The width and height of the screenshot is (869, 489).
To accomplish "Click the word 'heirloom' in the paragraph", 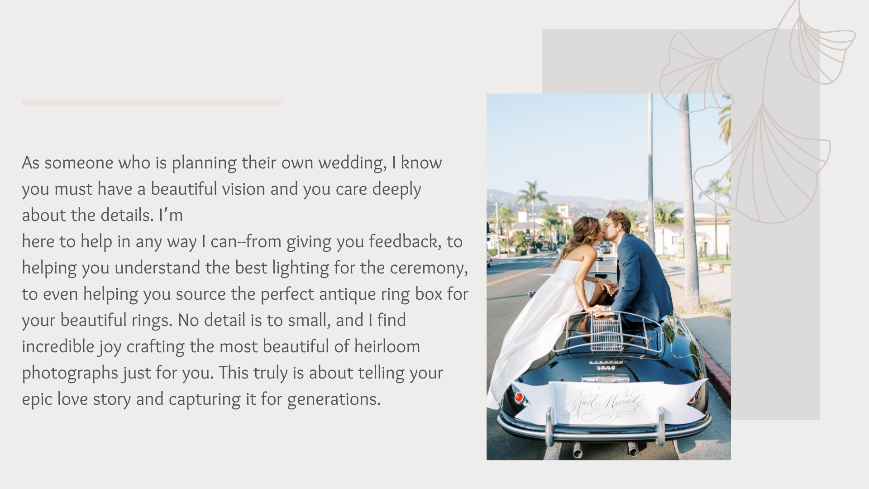I will pyautogui.click(x=387, y=347).
